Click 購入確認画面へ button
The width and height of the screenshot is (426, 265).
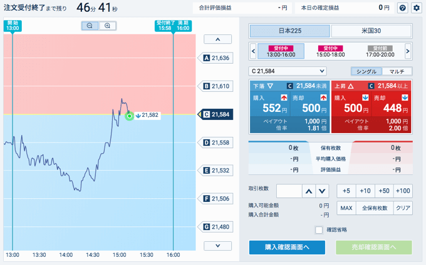click(287, 247)
